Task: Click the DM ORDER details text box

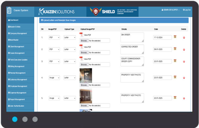Action: [132, 37]
